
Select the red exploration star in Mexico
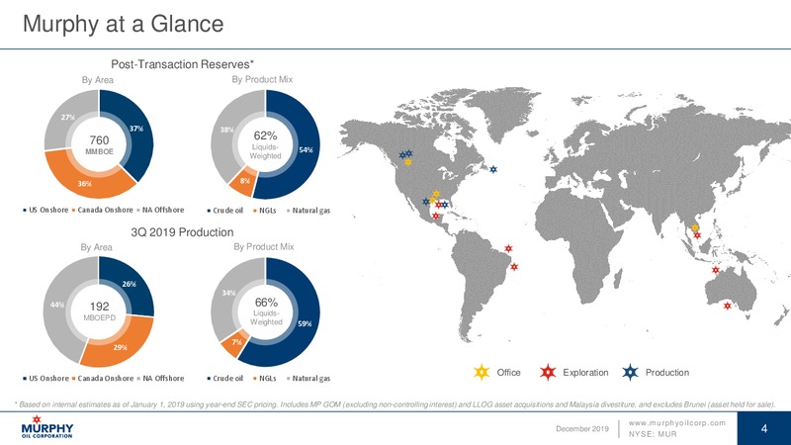pos(436,217)
